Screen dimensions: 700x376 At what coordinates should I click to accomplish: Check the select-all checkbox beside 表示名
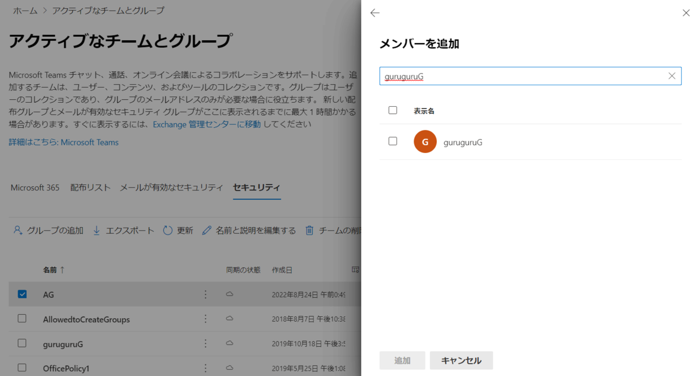click(x=393, y=110)
